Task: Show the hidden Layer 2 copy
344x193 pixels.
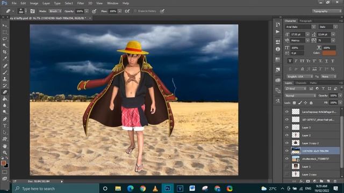Action: (286, 174)
